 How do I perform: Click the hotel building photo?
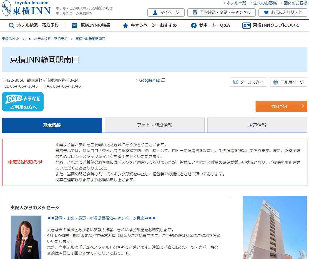click(x=275, y=227)
